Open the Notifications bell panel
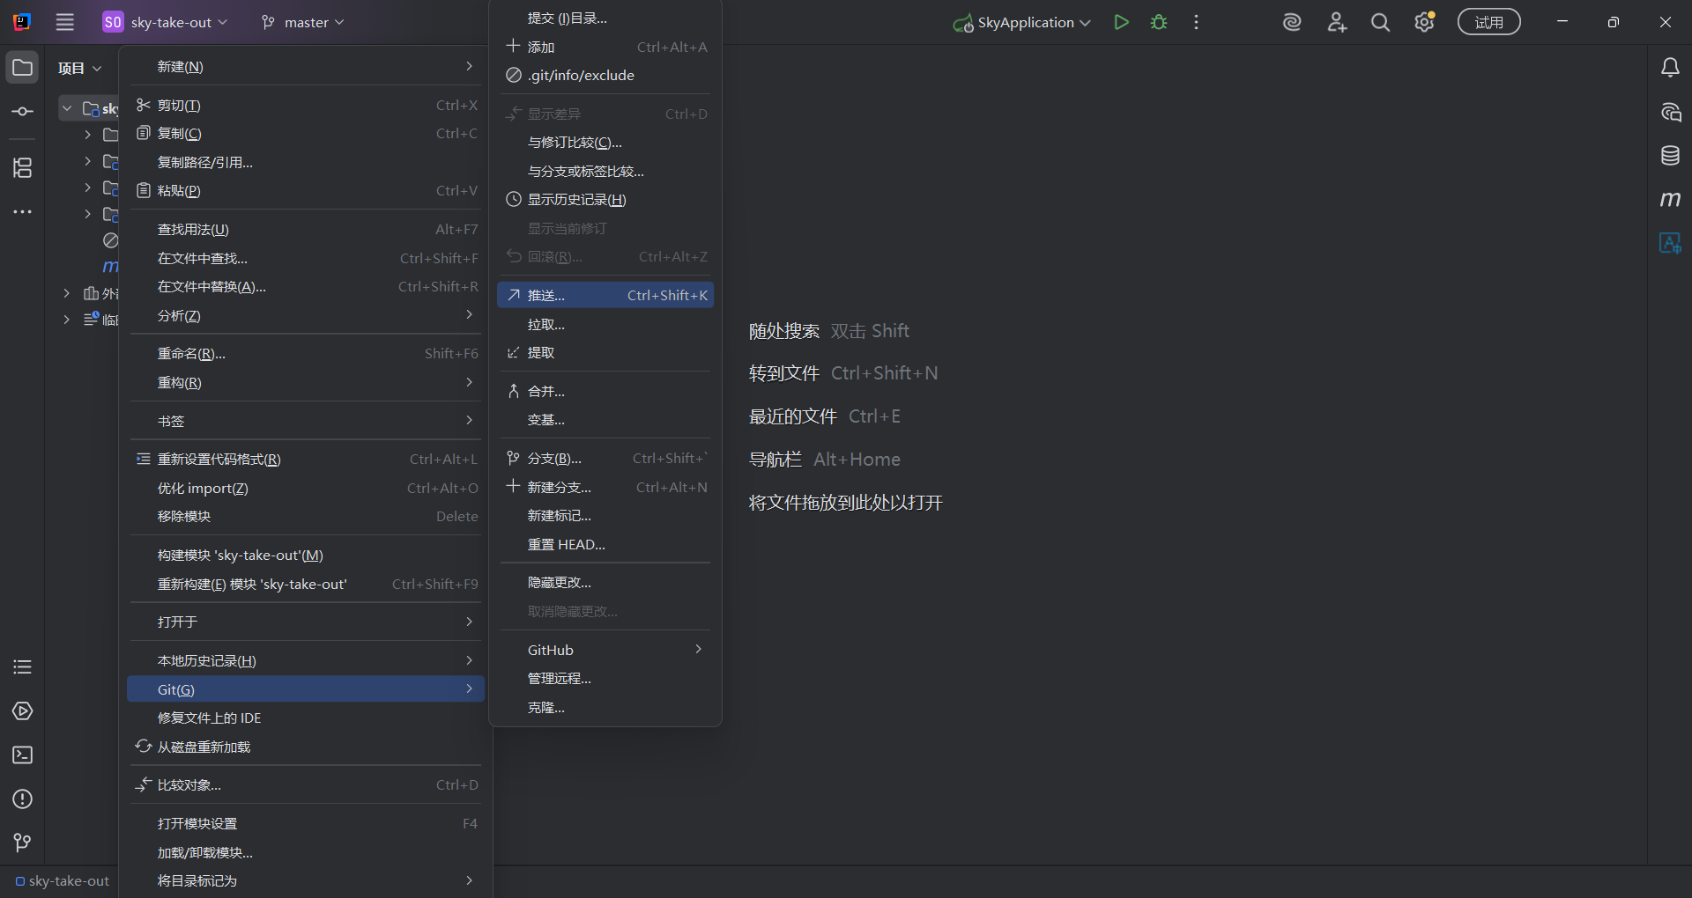This screenshot has height=898, width=1692. [1669, 68]
